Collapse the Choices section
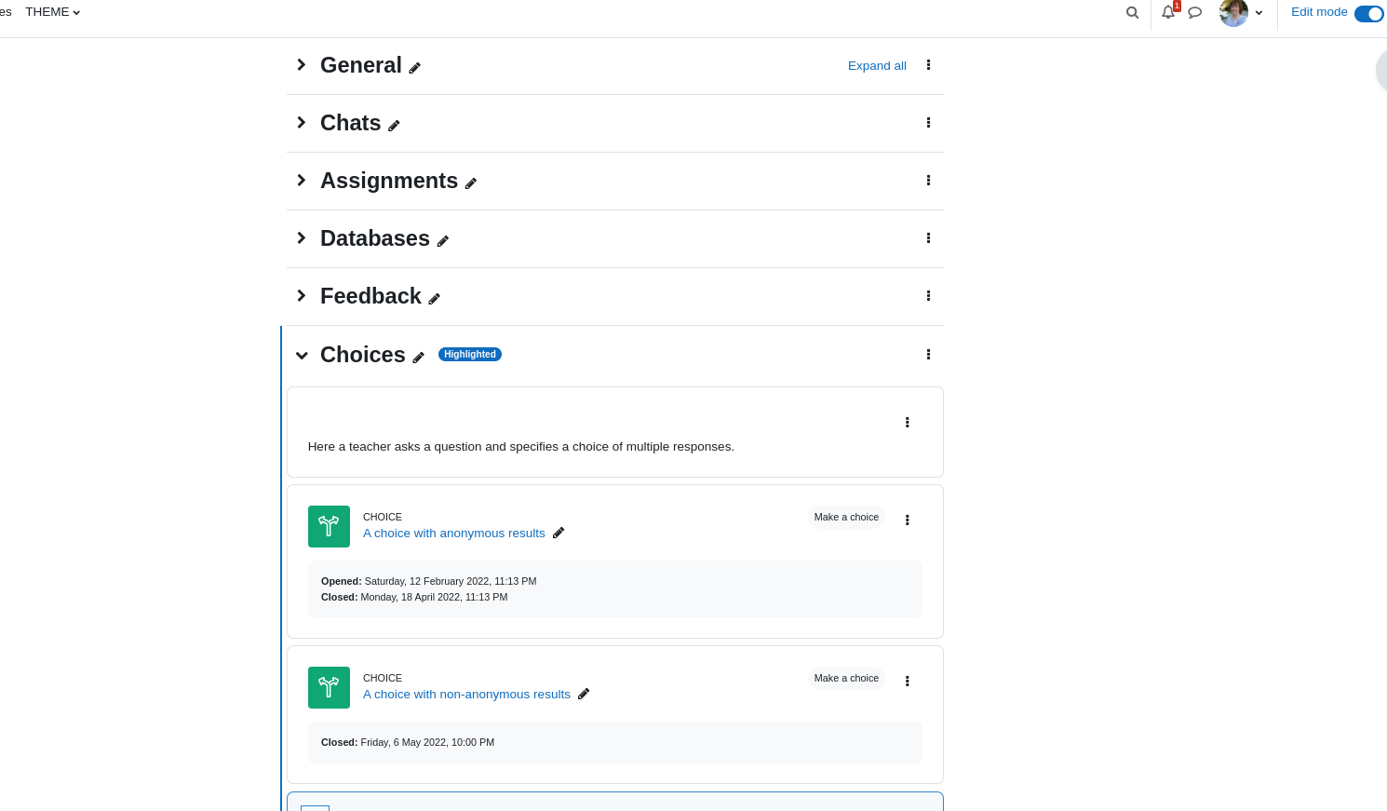The width and height of the screenshot is (1387, 811). pos(302,356)
